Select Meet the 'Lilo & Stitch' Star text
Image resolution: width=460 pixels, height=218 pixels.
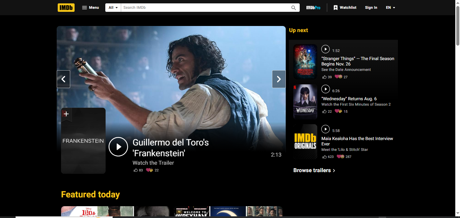(345, 149)
